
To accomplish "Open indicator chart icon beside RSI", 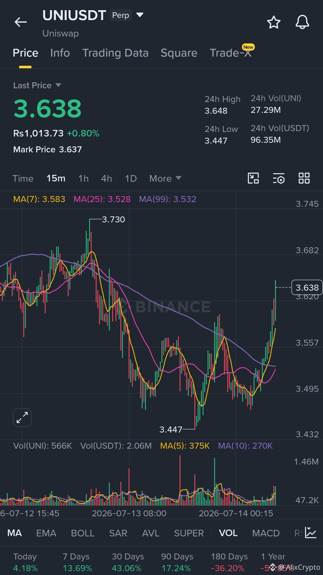I will click(x=311, y=533).
